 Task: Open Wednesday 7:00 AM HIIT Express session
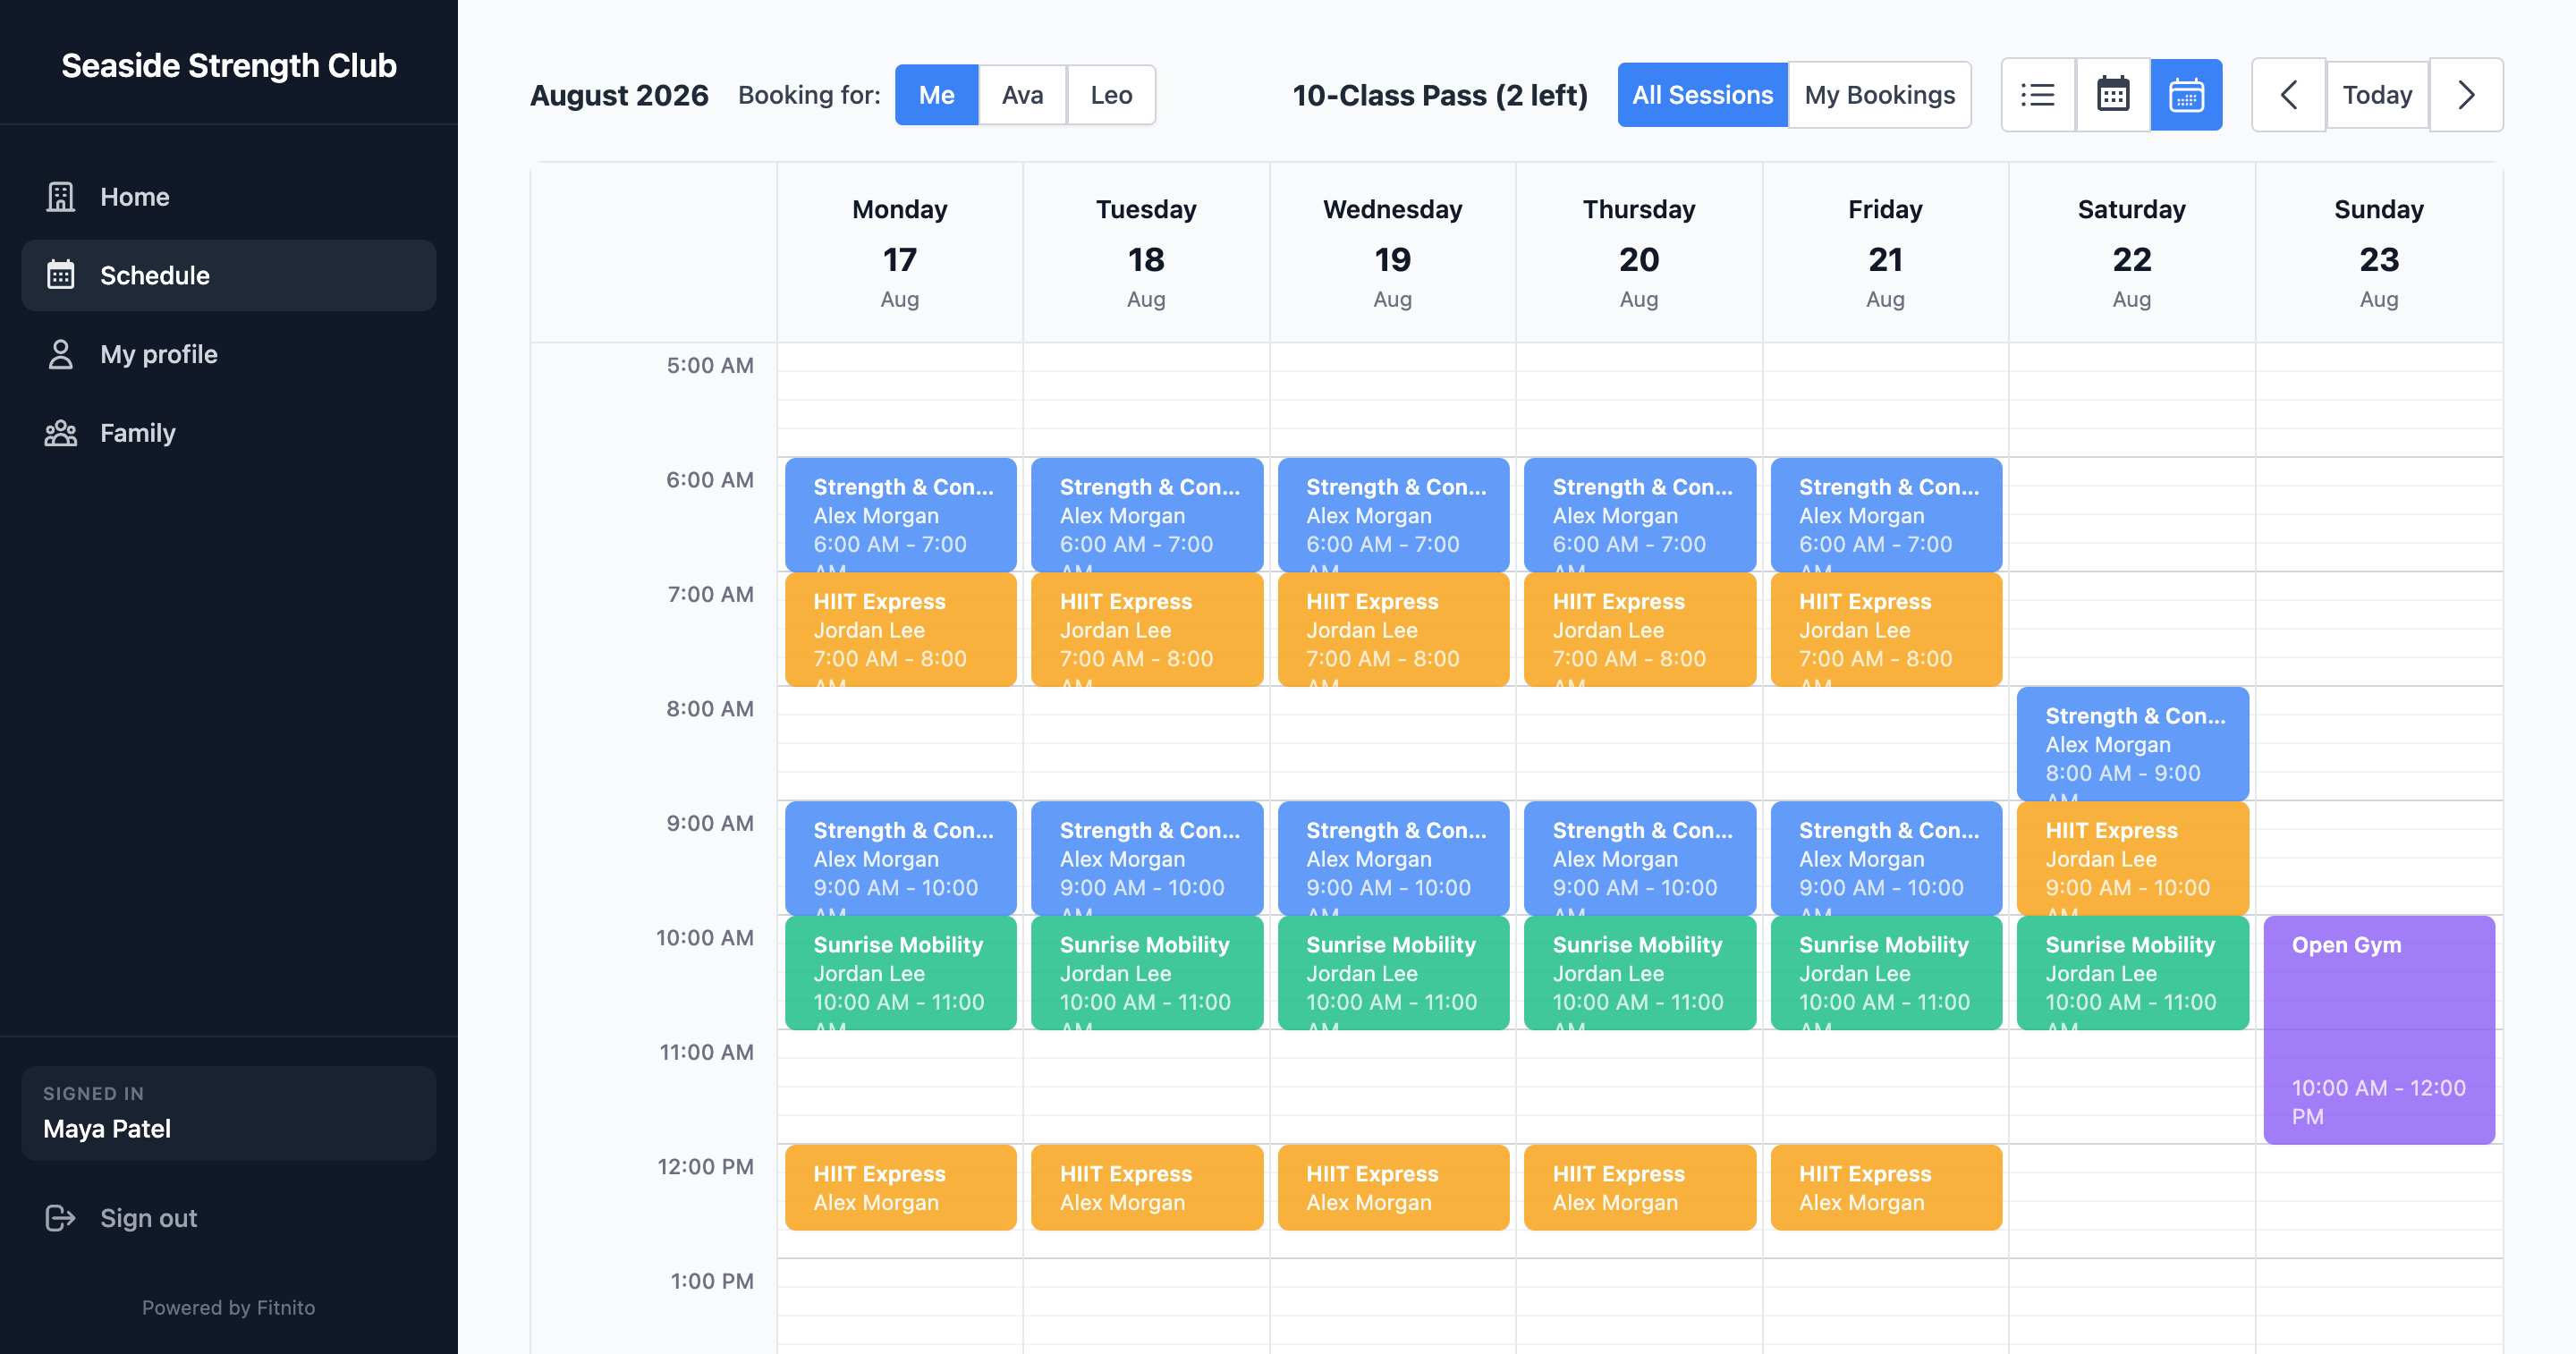click(1394, 630)
